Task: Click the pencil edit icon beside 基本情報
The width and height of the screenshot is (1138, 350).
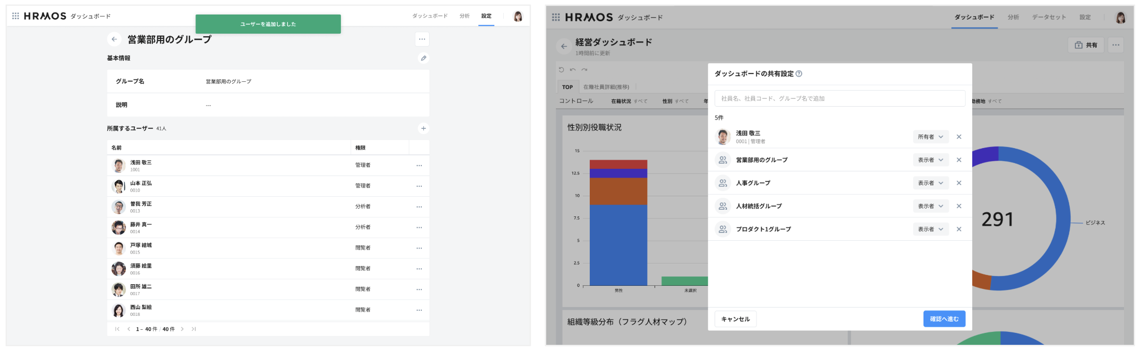Action: tap(423, 58)
